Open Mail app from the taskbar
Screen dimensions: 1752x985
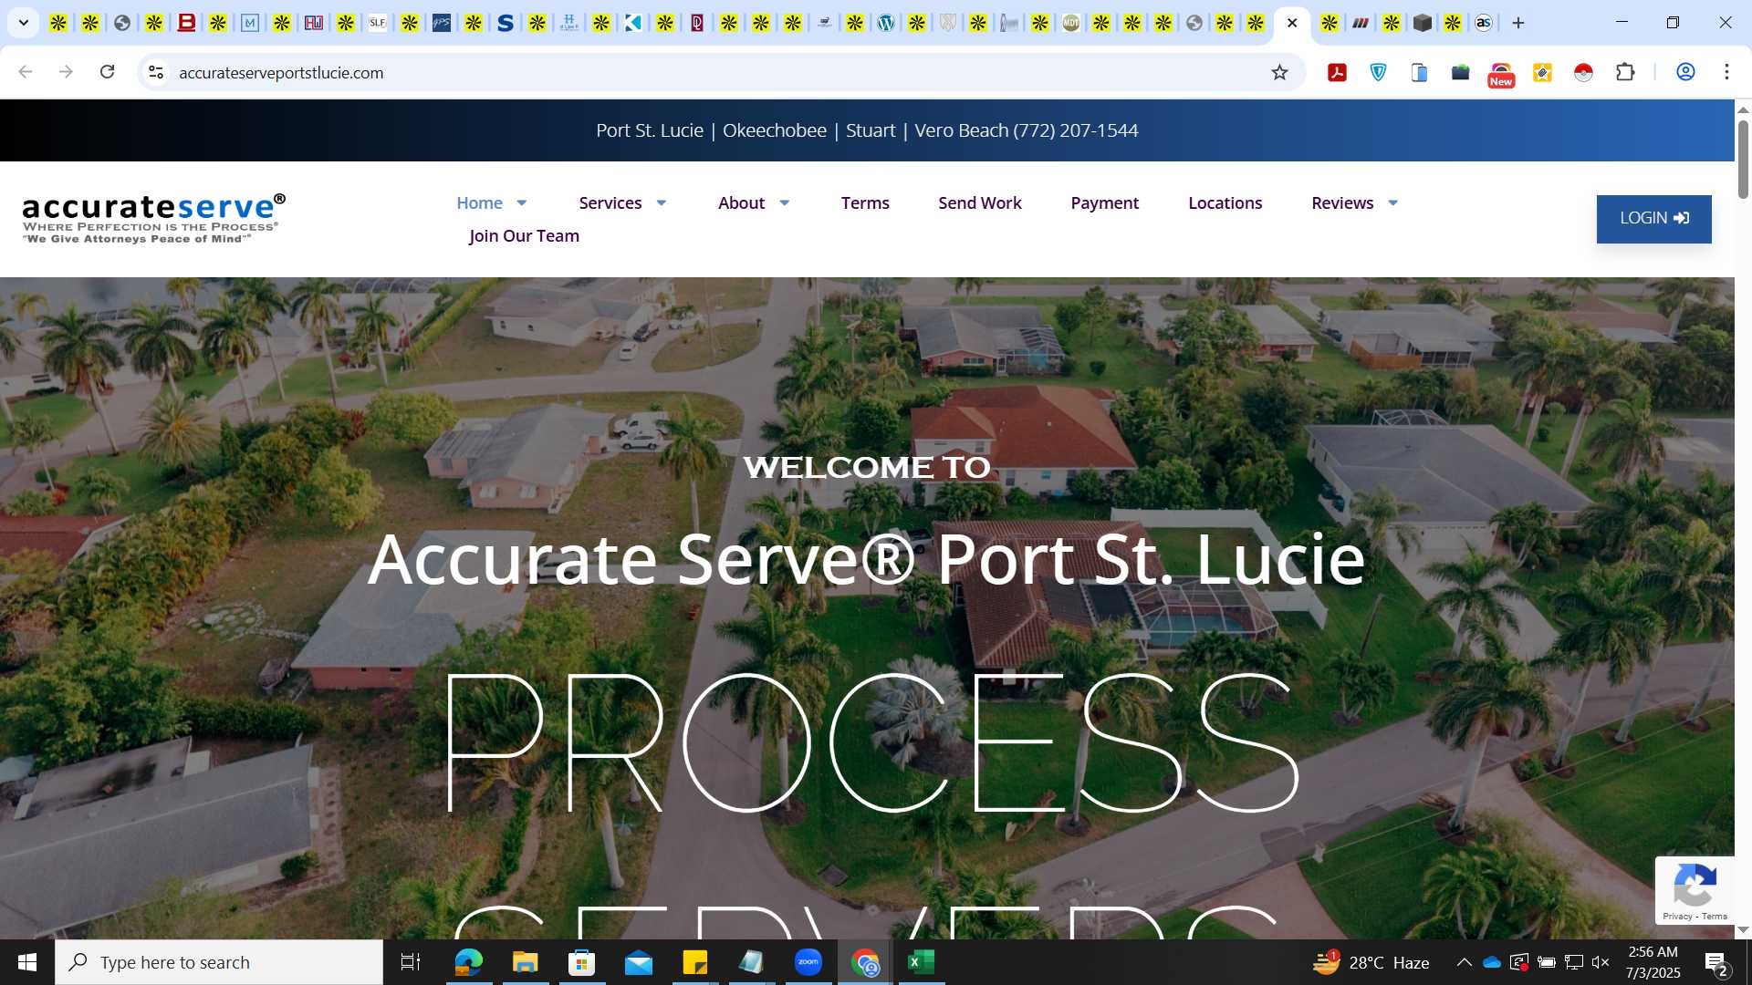point(639,962)
